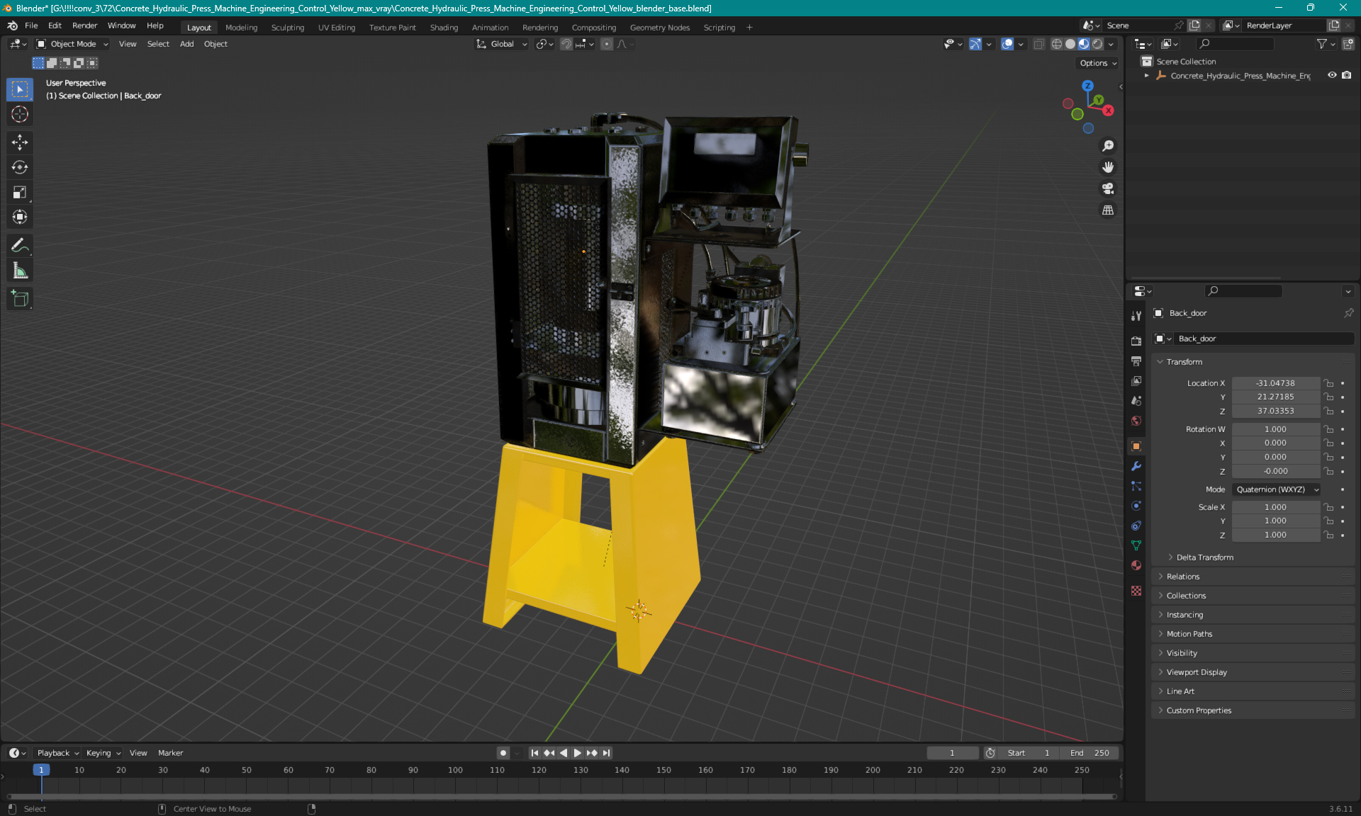The height and width of the screenshot is (816, 1361).
Task: Select the Annotate tool
Action: [x=20, y=246]
